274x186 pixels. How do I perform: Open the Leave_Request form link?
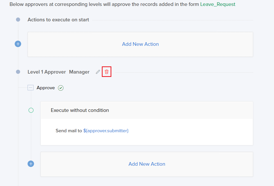pos(218,4)
